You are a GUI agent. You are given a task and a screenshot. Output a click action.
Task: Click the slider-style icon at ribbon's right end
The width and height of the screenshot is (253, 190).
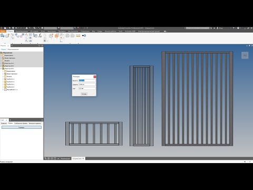coord(84,35)
